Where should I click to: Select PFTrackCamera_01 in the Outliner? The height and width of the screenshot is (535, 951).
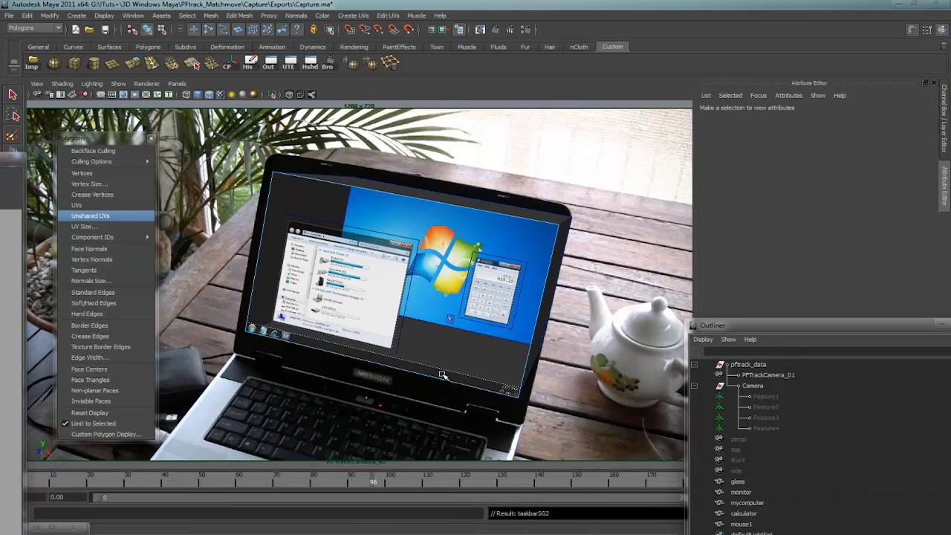click(x=767, y=375)
